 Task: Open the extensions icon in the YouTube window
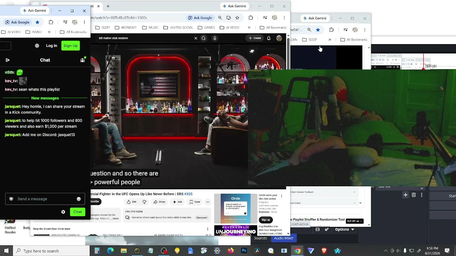[x=251, y=18]
